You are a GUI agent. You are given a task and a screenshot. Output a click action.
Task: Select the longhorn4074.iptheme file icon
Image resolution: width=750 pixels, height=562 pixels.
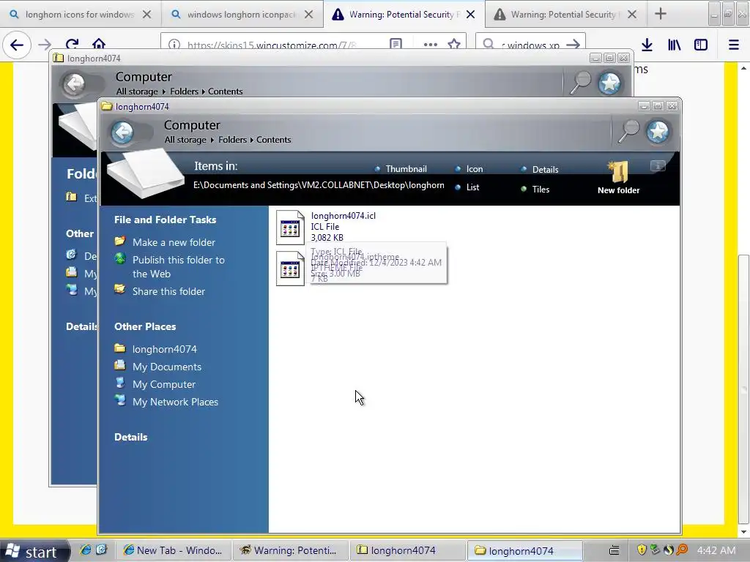pos(290,269)
